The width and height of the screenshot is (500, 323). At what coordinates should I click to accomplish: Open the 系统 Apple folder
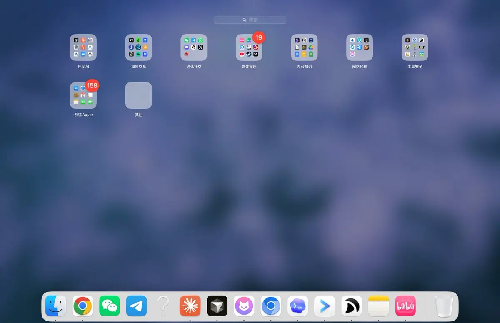point(83,95)
